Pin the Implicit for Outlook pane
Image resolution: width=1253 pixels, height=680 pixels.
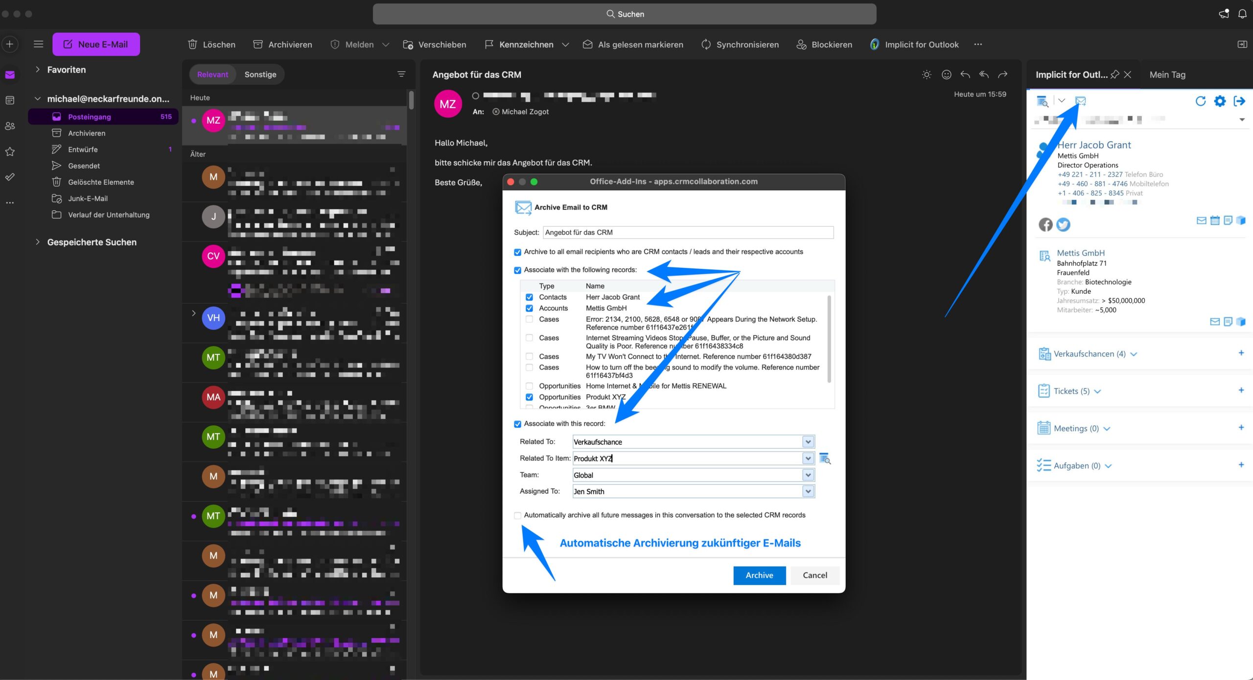point(1114,75)
